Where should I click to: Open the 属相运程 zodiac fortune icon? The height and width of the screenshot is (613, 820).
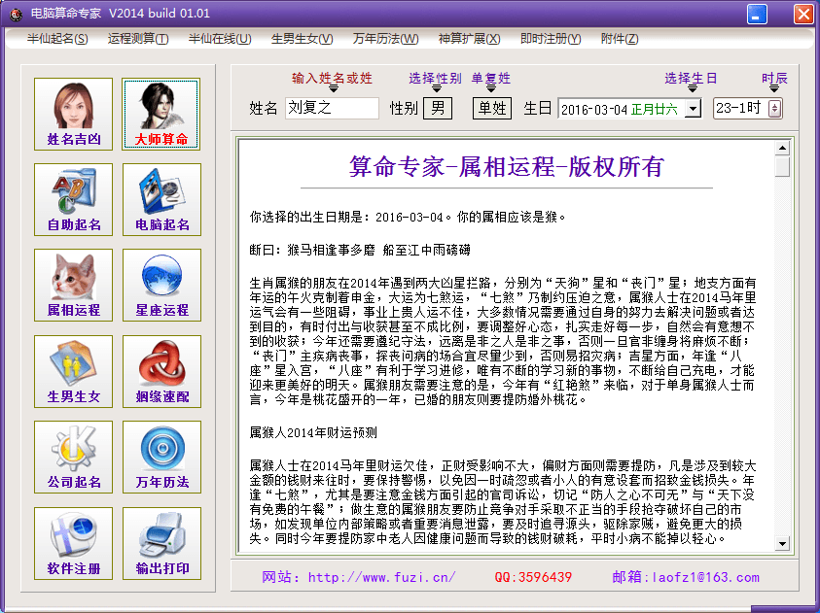click(73, 285)
